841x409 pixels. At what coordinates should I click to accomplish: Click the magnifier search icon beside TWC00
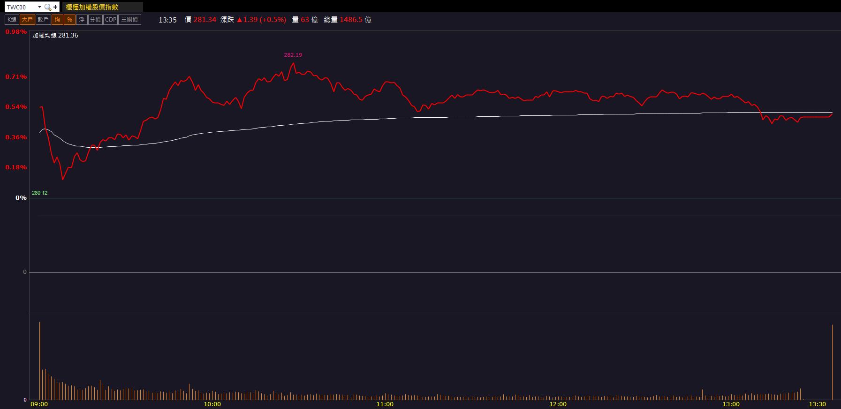click(x=47, y=7)
